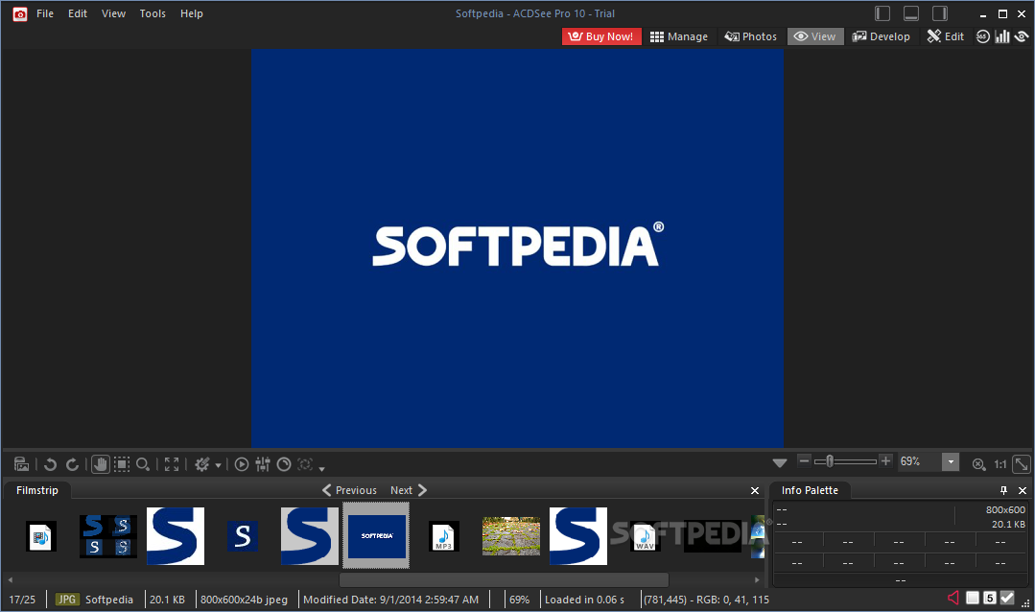The image size is (1035, 612).
Task: Toggle the zoom lock magnifier icon
Action: pos(979,464)
